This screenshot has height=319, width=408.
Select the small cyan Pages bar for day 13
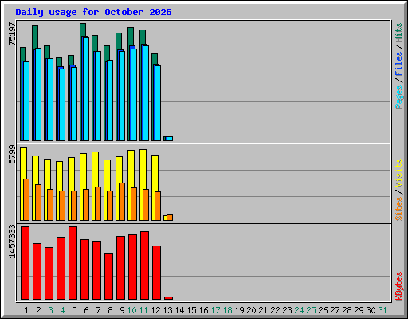tap(170, 139)
